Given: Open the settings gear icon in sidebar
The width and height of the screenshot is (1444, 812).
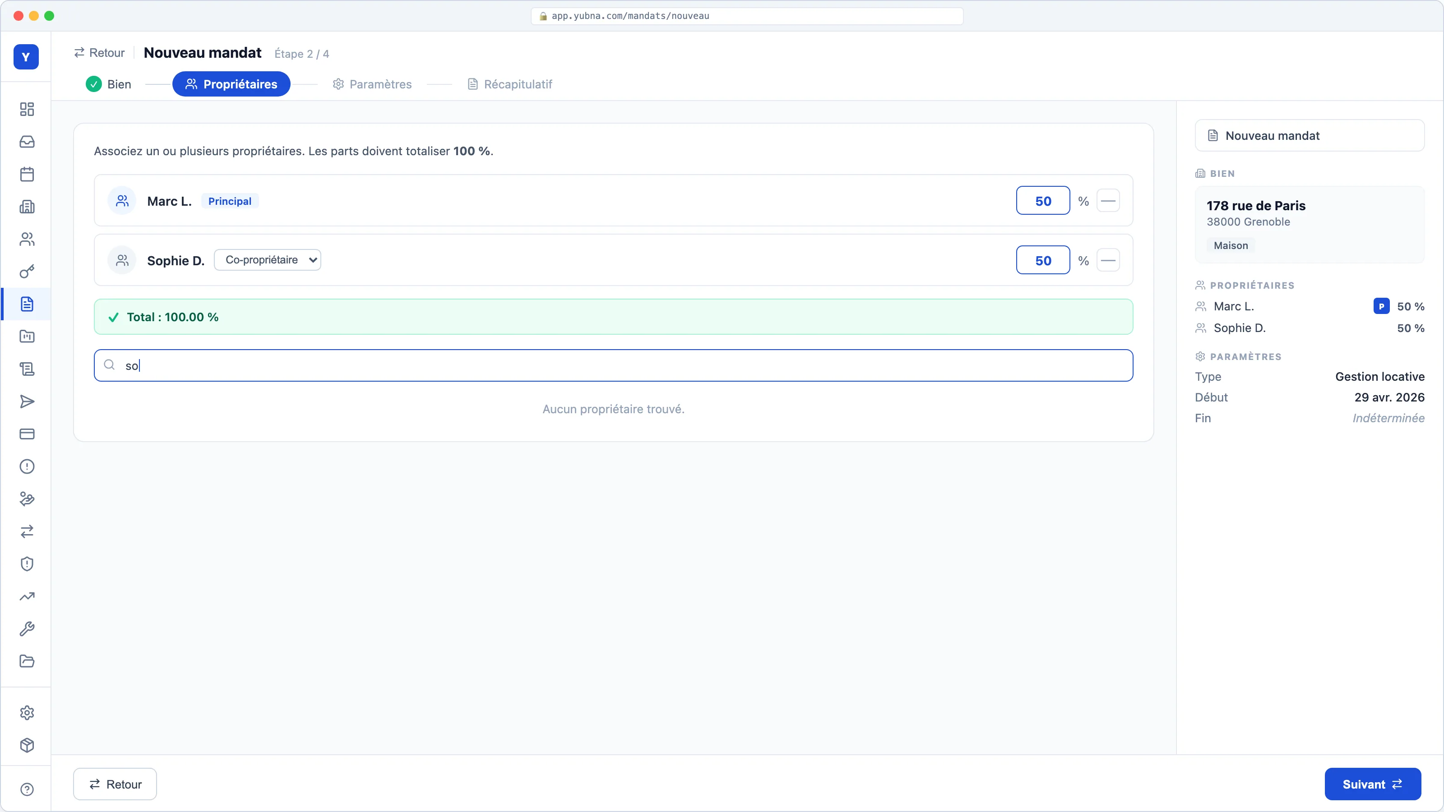Looking at the screenshot, I should 27,713.
